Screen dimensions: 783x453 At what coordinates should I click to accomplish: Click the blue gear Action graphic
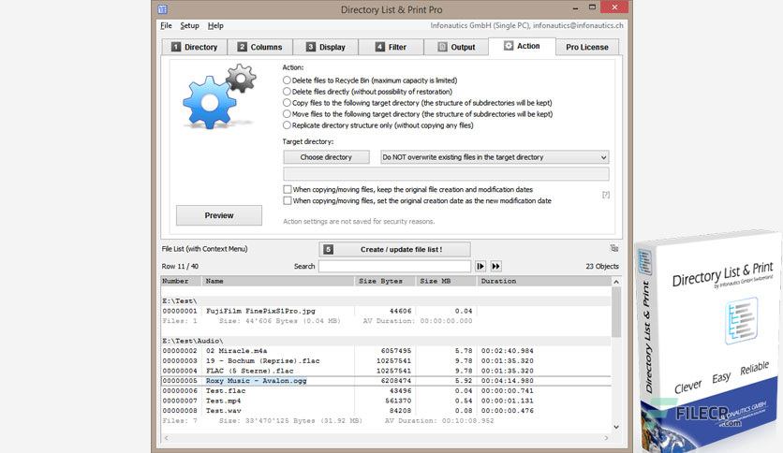point(210,103)
